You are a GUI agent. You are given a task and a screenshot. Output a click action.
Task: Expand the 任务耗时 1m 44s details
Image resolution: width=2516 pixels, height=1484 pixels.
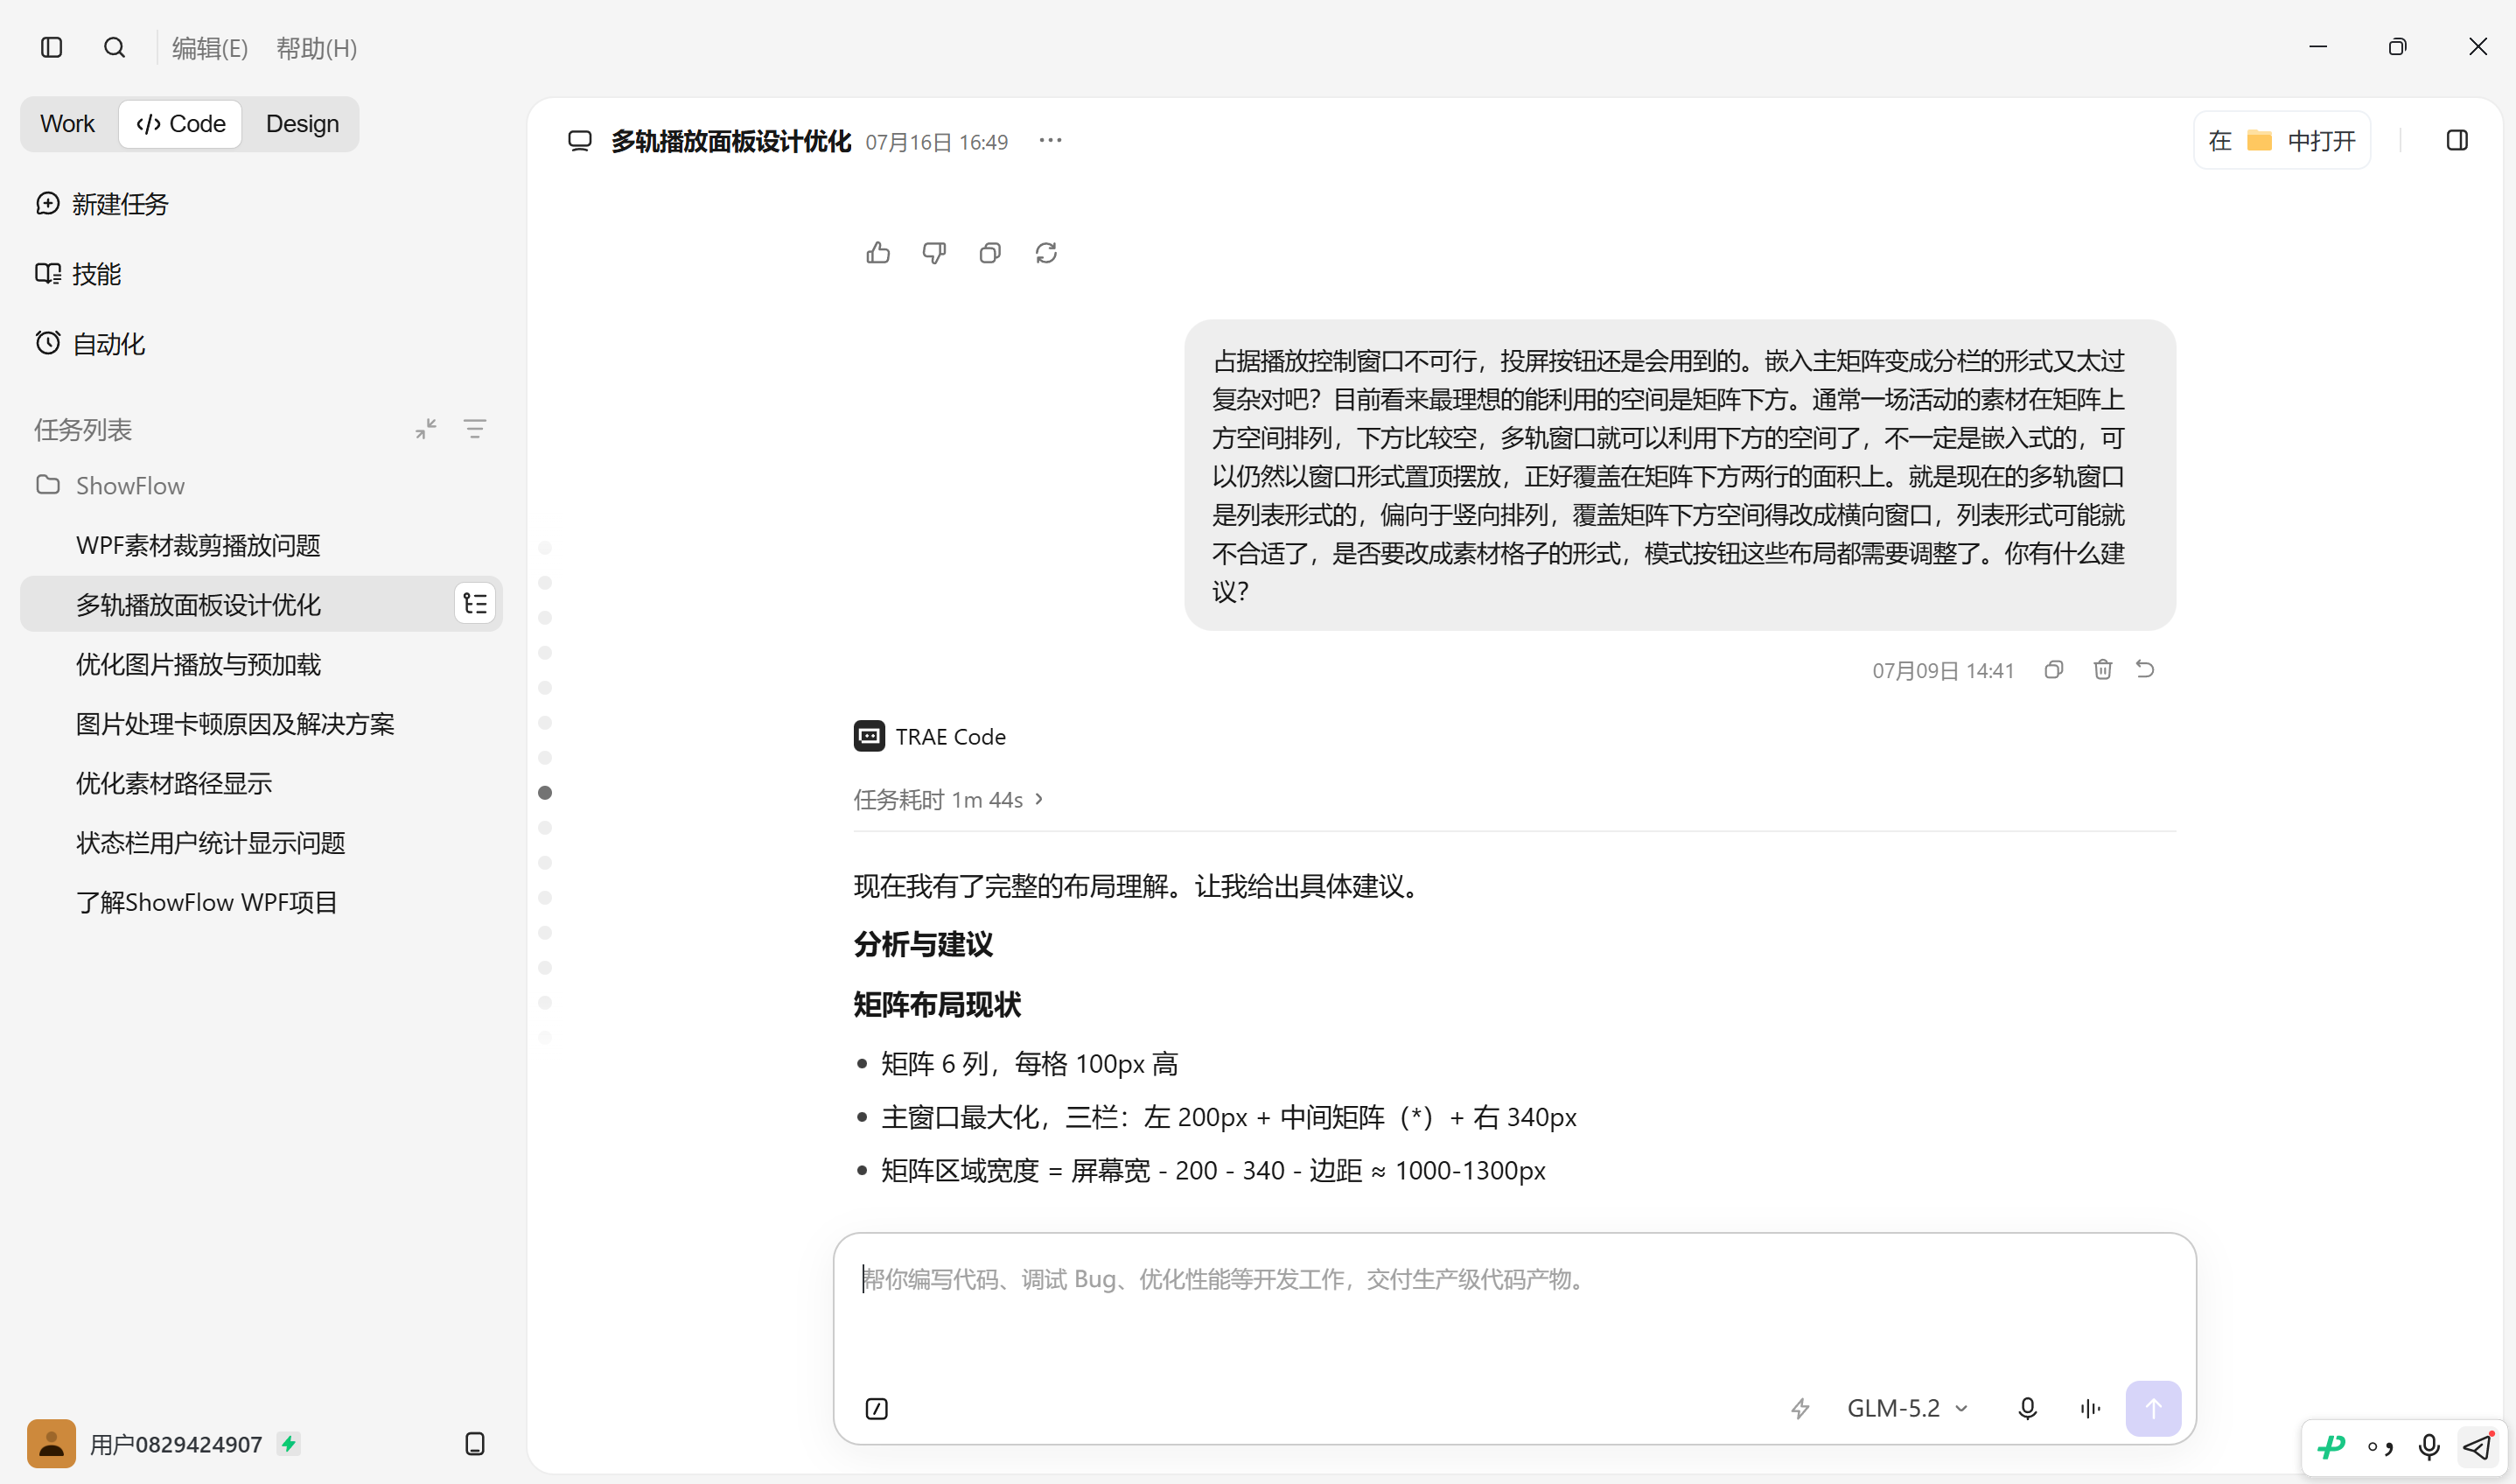coord(948,799)
